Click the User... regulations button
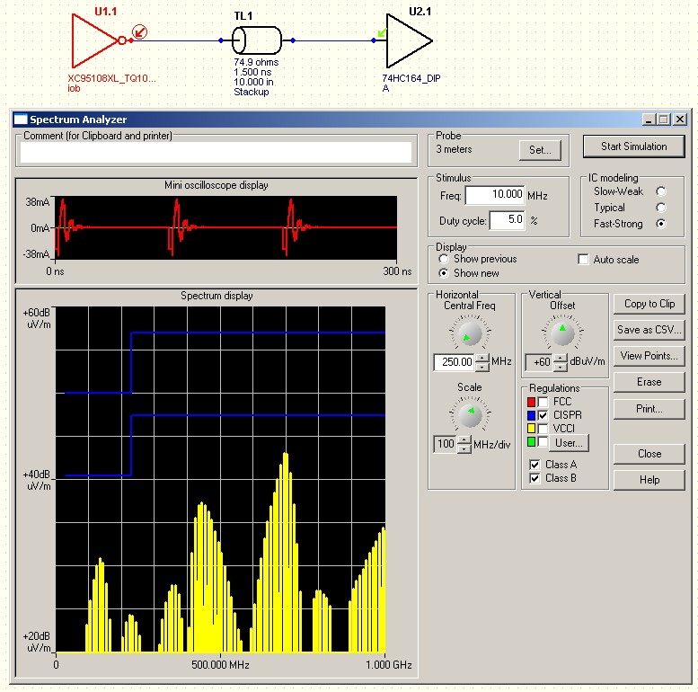Image resolution: width=698 pixels, height=692 pixels. (569, 443)
